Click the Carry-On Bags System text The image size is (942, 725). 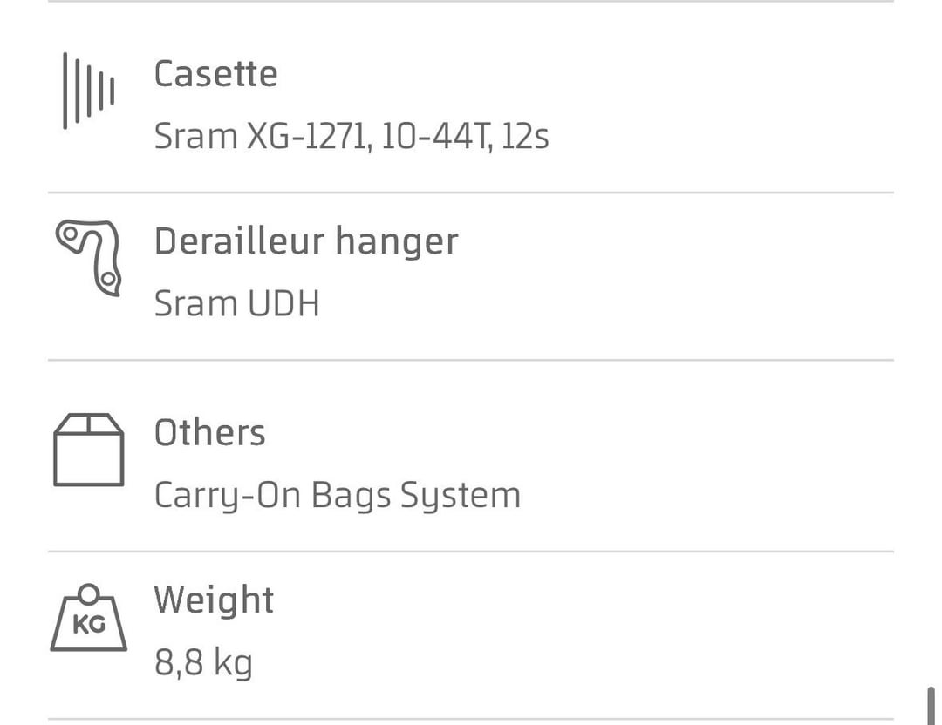(338, 497)
